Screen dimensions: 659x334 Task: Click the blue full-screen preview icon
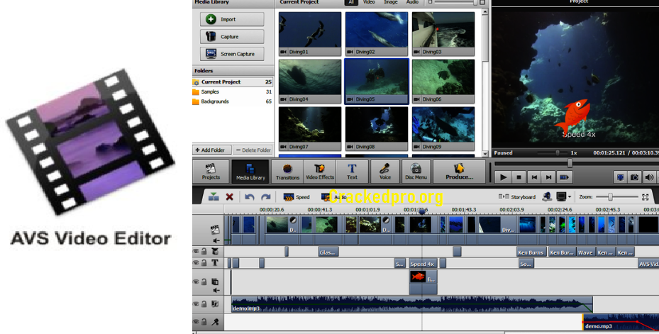[620, 177]
